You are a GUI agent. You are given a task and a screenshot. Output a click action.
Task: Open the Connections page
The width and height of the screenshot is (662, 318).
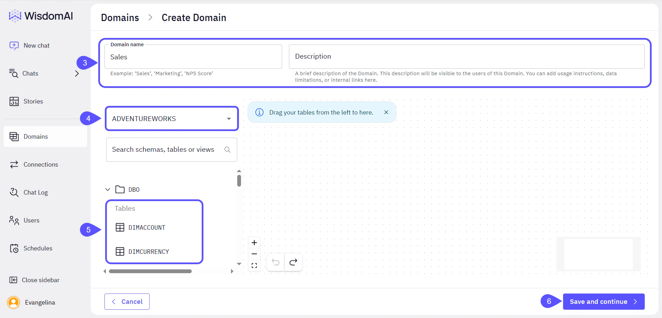point(41,165)
